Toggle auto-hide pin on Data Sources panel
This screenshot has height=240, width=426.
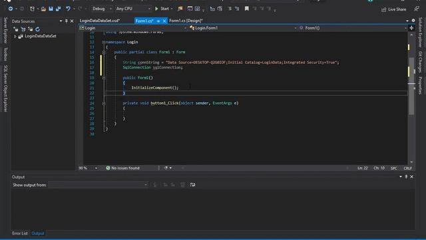tap(67, 21)
